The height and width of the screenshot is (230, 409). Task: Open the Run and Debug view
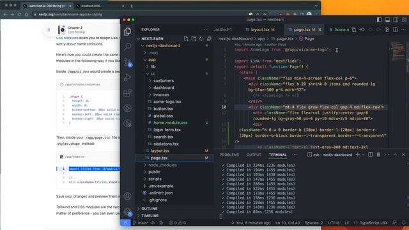pos(127,77)
